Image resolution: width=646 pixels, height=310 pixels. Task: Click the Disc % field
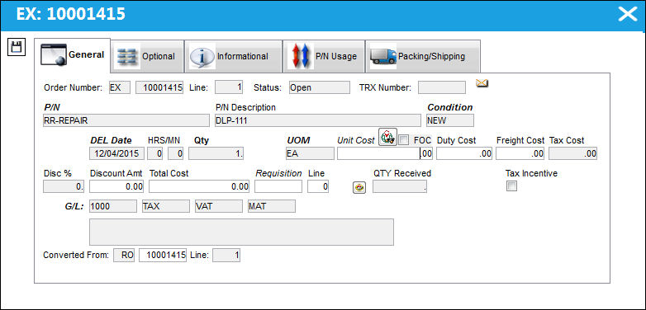click(64, 186)
